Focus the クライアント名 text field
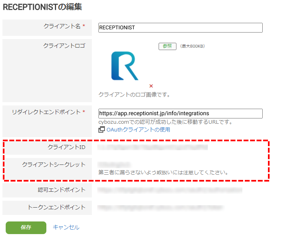Screen dimensions: 283x241 point(180,28)
